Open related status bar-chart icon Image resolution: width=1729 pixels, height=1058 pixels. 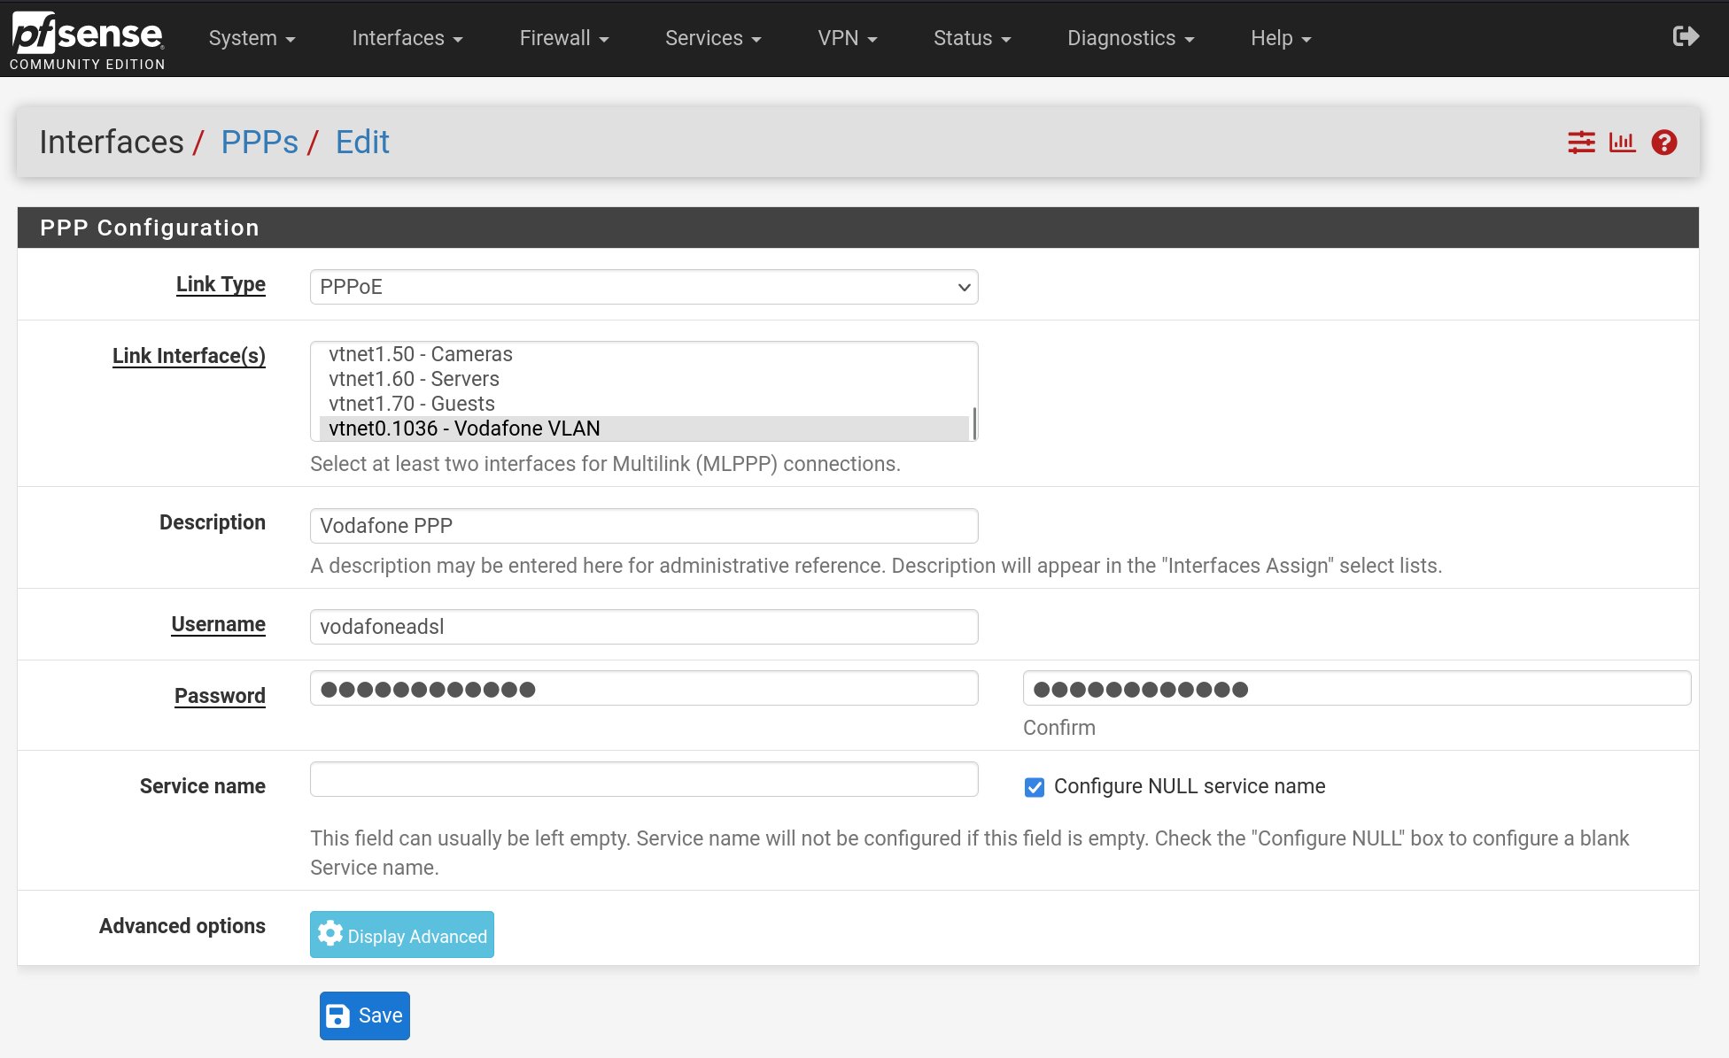pos(1622,143)
